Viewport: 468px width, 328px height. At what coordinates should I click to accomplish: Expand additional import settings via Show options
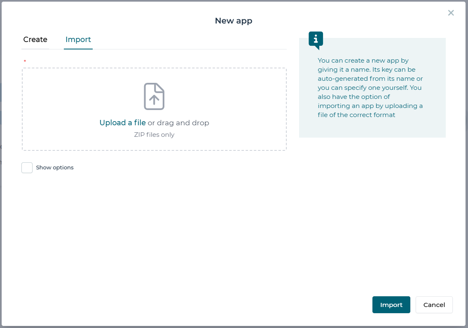click(x=27, y=168)
